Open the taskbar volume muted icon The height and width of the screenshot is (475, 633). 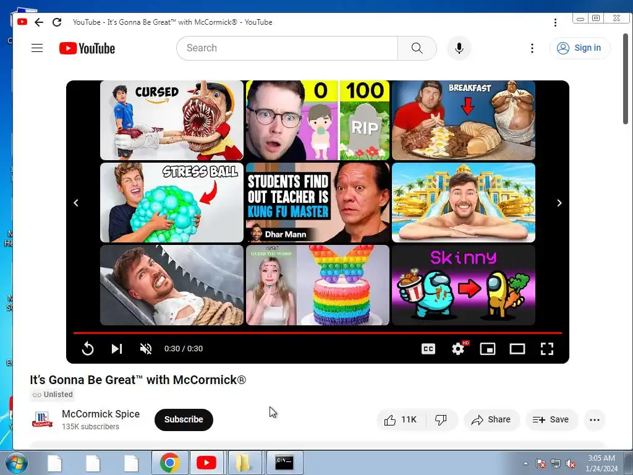click(571, 463)
